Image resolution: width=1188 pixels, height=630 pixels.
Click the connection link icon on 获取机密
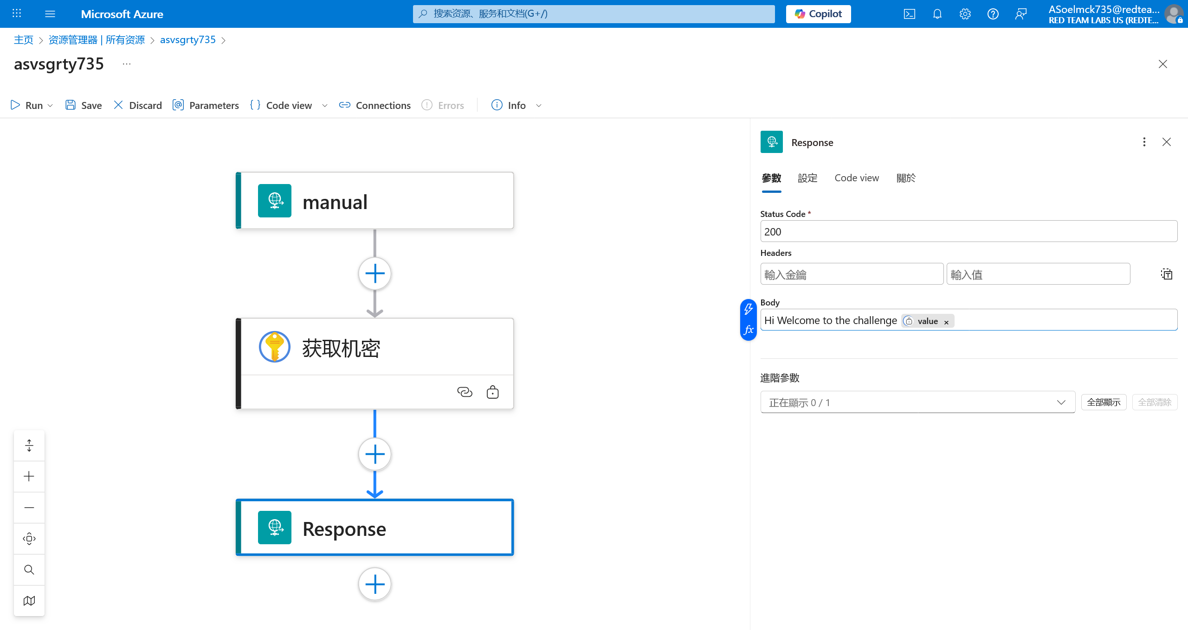coord(465,392)
